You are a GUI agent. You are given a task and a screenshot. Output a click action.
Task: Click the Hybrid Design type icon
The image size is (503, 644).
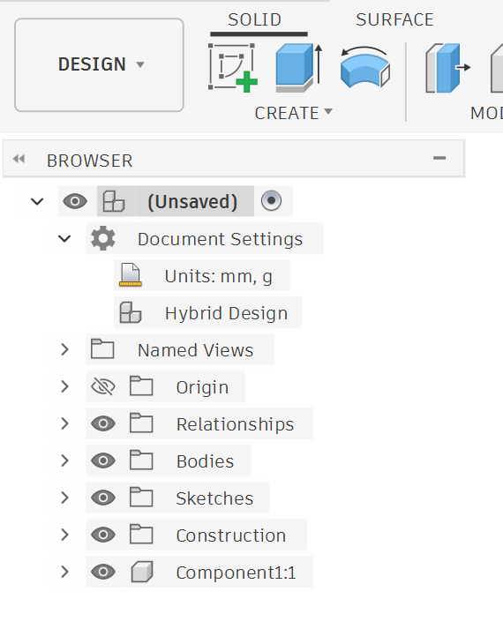coord(131,312)
